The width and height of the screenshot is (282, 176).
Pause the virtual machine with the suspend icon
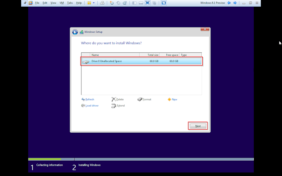coord(89,3)
